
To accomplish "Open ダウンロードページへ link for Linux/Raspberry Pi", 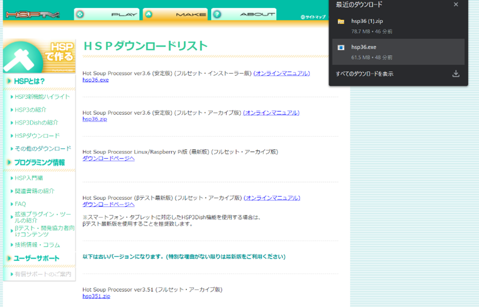I will coord(108,158).
